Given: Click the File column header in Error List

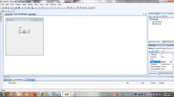Looking at the screenshot, I should pos(128,83).
